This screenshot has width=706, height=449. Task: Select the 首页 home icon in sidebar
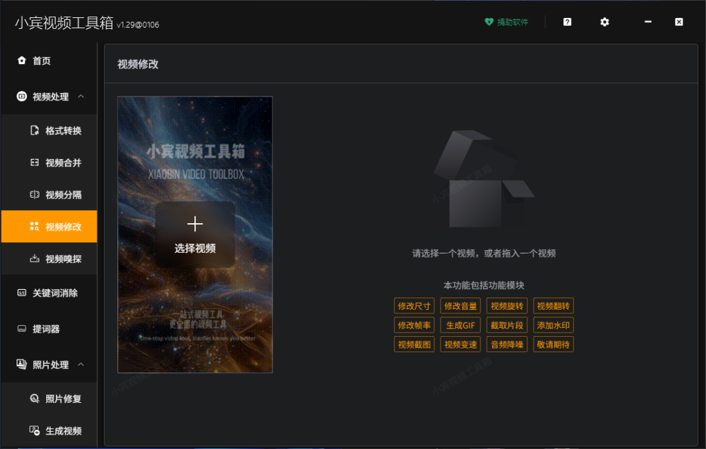tap(21, 61)
